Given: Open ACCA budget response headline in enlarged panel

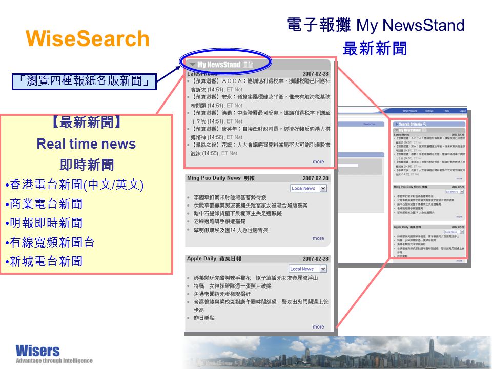Looking at the screenshot, I should click(260, 85).
